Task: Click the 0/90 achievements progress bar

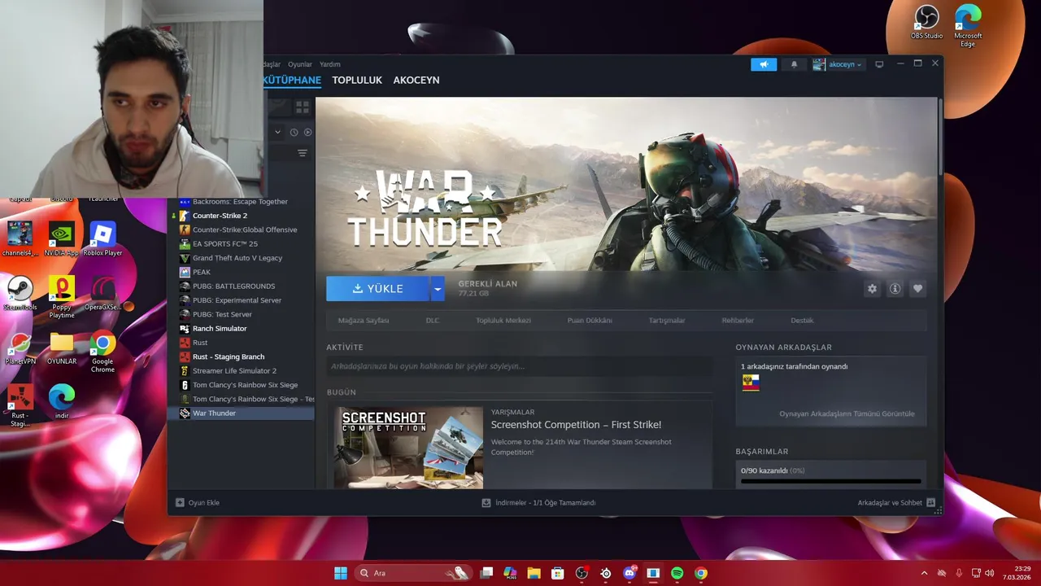Action: pyautogui.click(x=831, y=482)
